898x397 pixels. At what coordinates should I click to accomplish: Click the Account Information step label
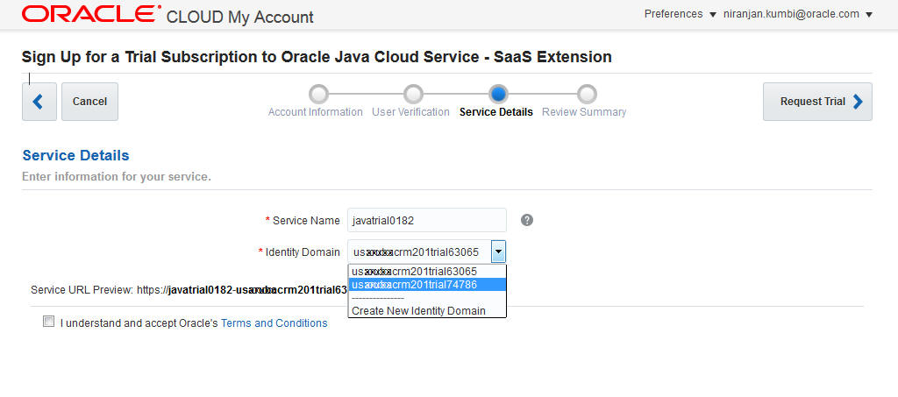coord(315,112)
